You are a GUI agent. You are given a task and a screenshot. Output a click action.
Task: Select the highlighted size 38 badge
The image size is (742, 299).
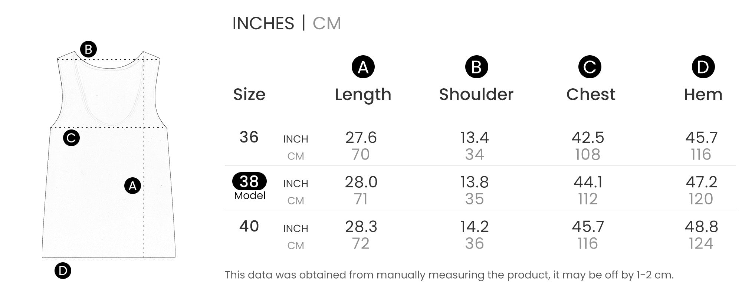249,181
